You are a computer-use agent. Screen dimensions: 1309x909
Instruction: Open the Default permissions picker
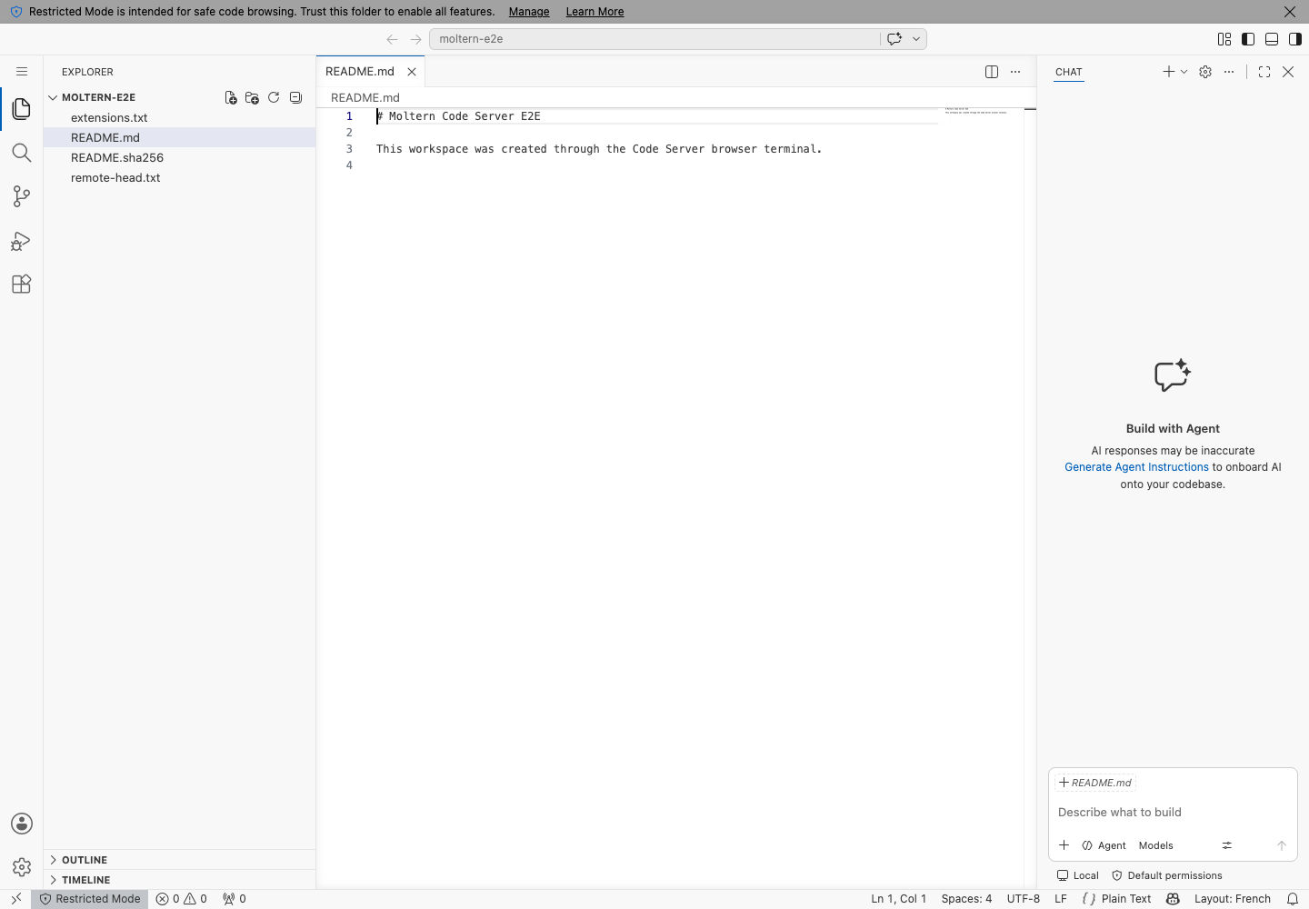(1167, 875)
